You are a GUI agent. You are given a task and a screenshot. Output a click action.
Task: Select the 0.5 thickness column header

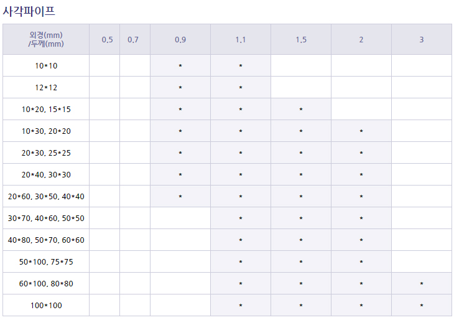[108, 40]
